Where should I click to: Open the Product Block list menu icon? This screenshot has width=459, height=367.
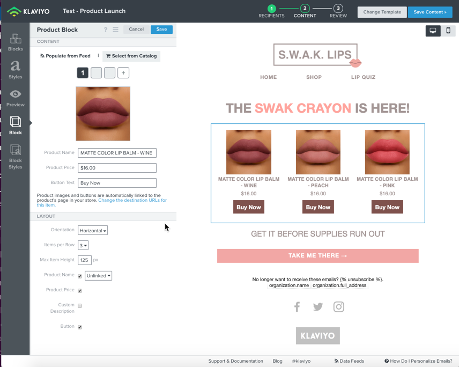click(116, 30)
